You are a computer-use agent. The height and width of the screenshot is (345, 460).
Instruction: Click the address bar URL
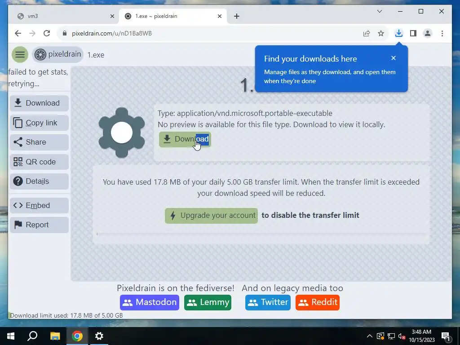click(112, 33)
